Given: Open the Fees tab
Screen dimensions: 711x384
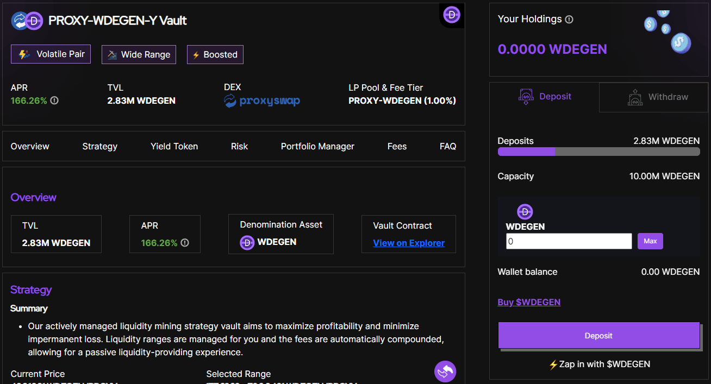Looking at the screenshot, I should (397, 146).
